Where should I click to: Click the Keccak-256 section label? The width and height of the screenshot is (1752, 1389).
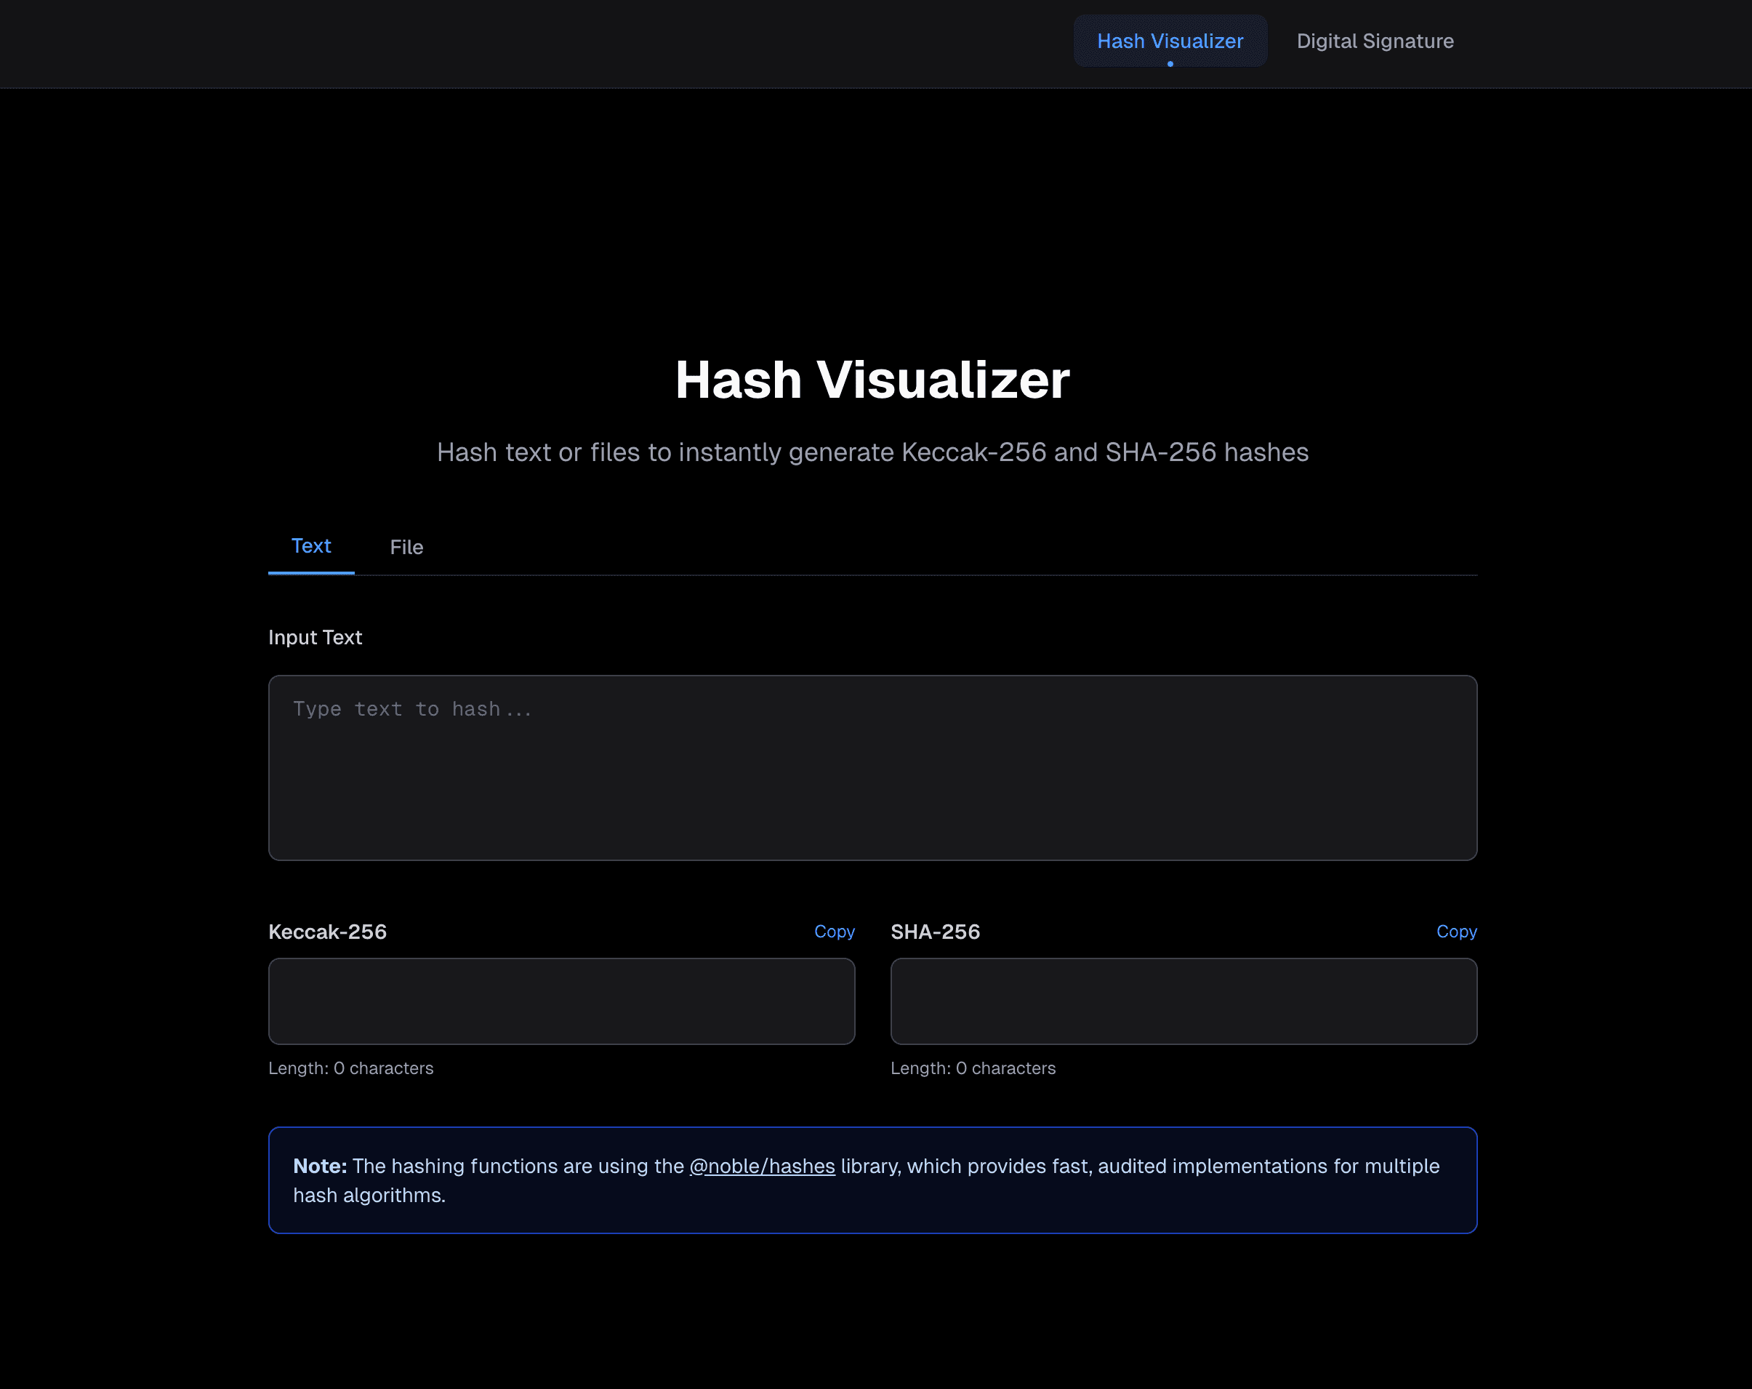(x=326, y=932)
